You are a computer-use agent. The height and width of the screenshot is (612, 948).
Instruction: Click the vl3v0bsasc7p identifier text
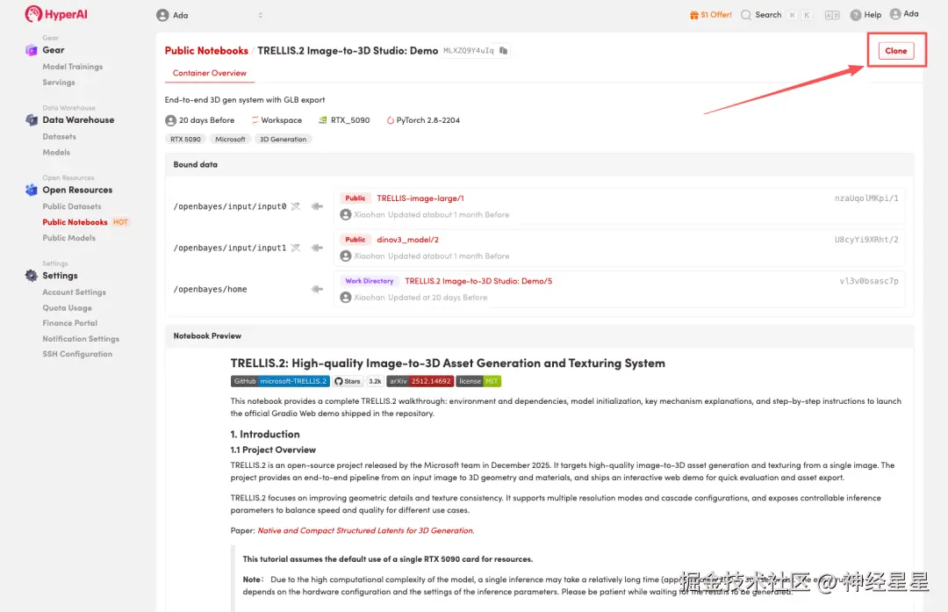click(869, 281)
